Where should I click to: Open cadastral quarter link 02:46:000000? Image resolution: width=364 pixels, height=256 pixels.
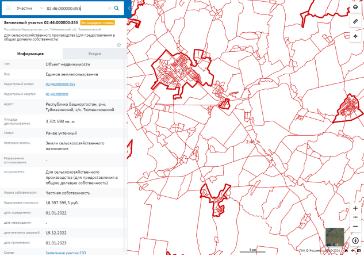[57, 94]
